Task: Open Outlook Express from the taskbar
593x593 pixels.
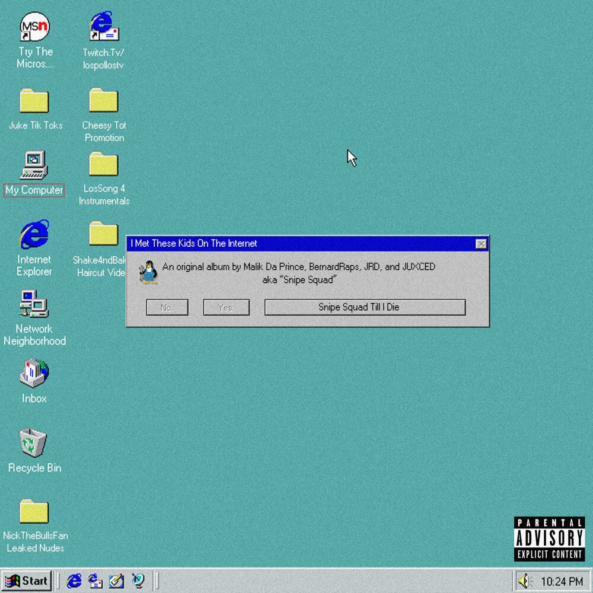Action: [x=95, y=581]
